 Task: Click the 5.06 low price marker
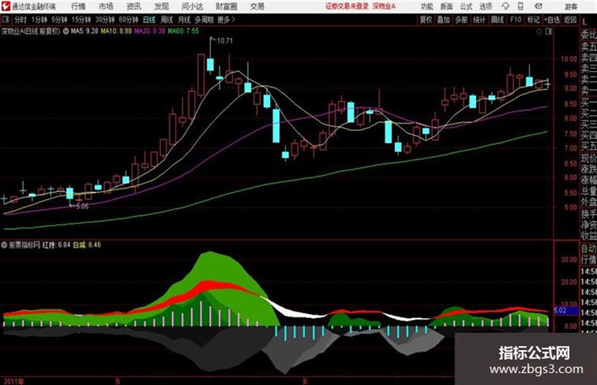(x=82, y=206)
